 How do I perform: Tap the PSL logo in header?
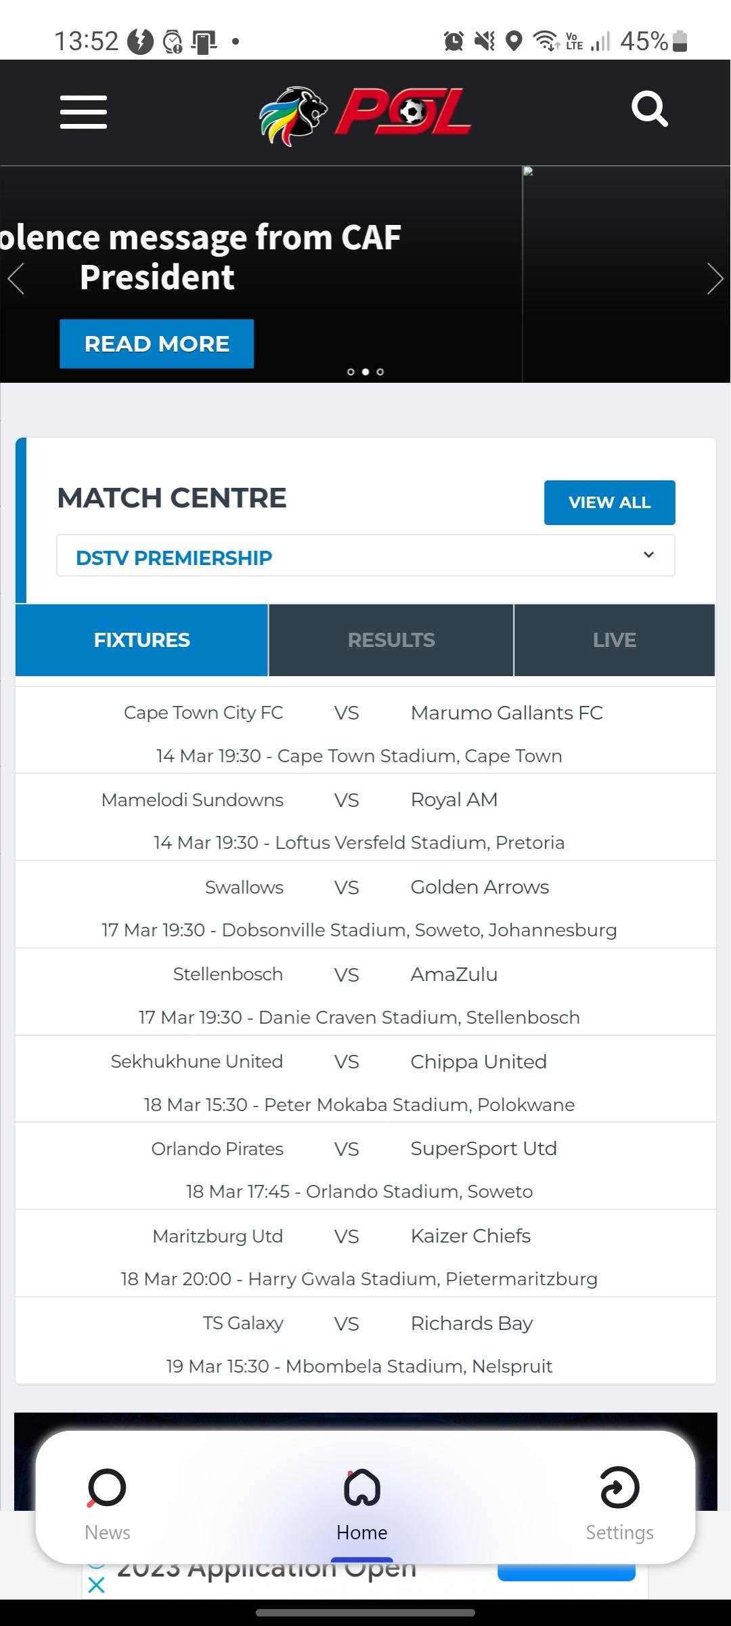pyautogui.click(x=365, y=113)
